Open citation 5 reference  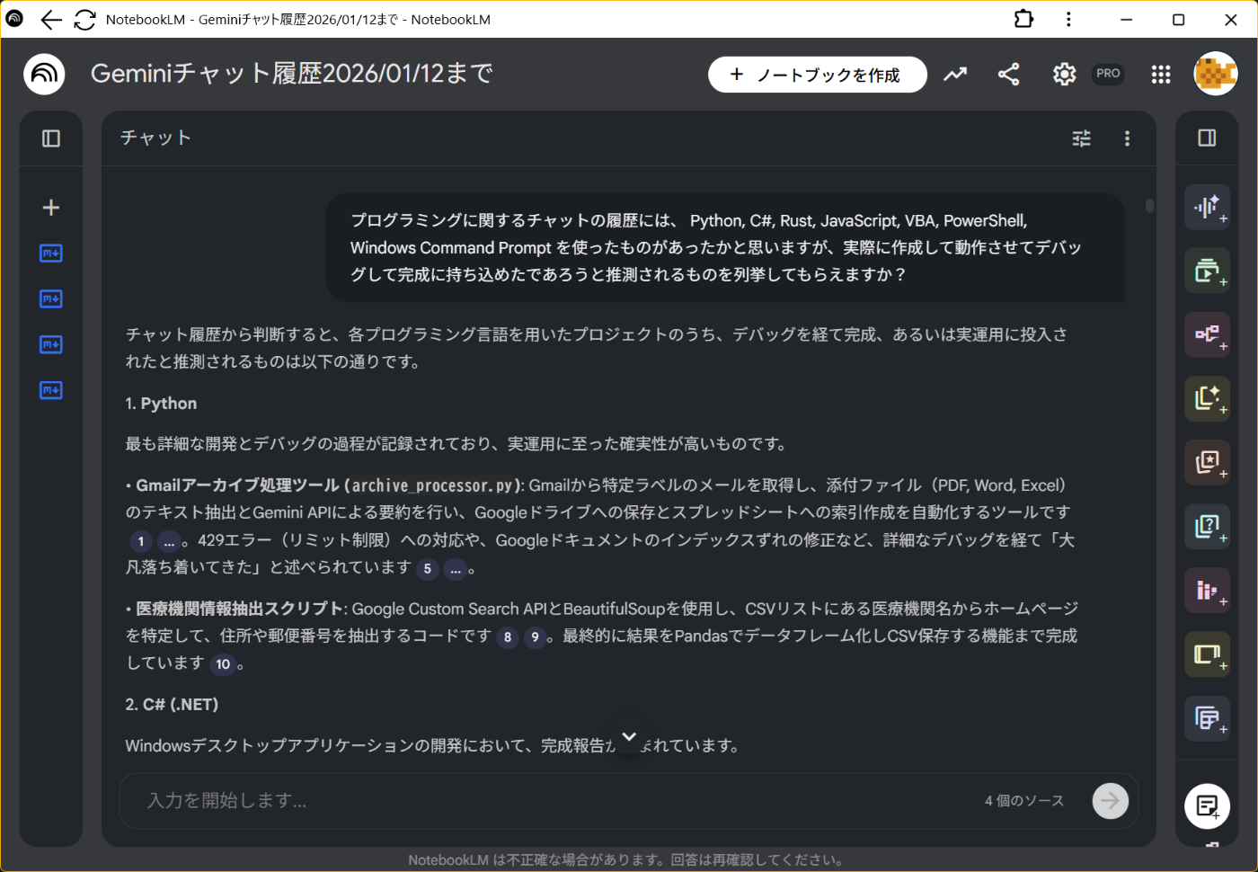click(428, 568)
